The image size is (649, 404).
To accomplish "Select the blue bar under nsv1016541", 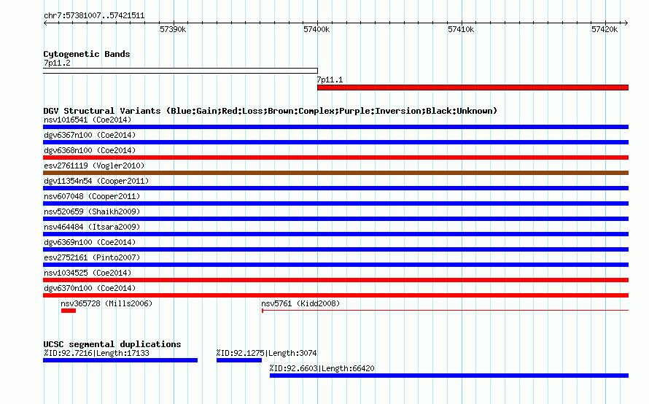I will click(x=335, y=127).
